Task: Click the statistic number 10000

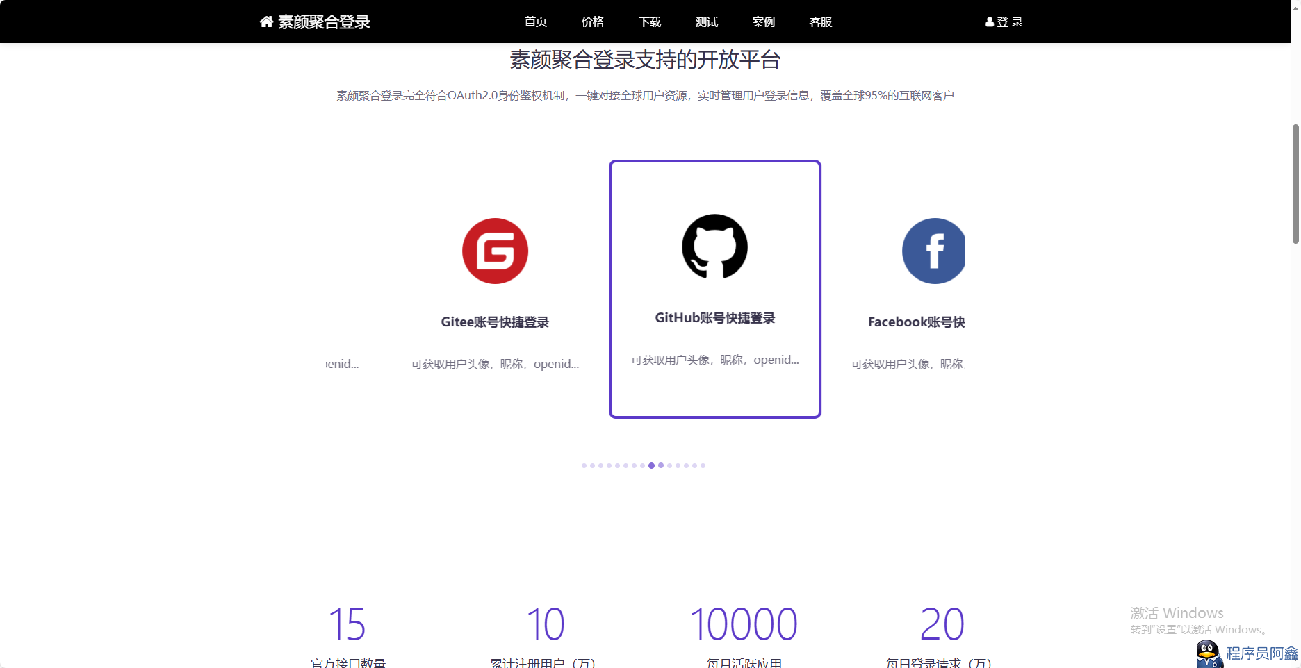Action: pyautogui.click(x=744, y=624)
